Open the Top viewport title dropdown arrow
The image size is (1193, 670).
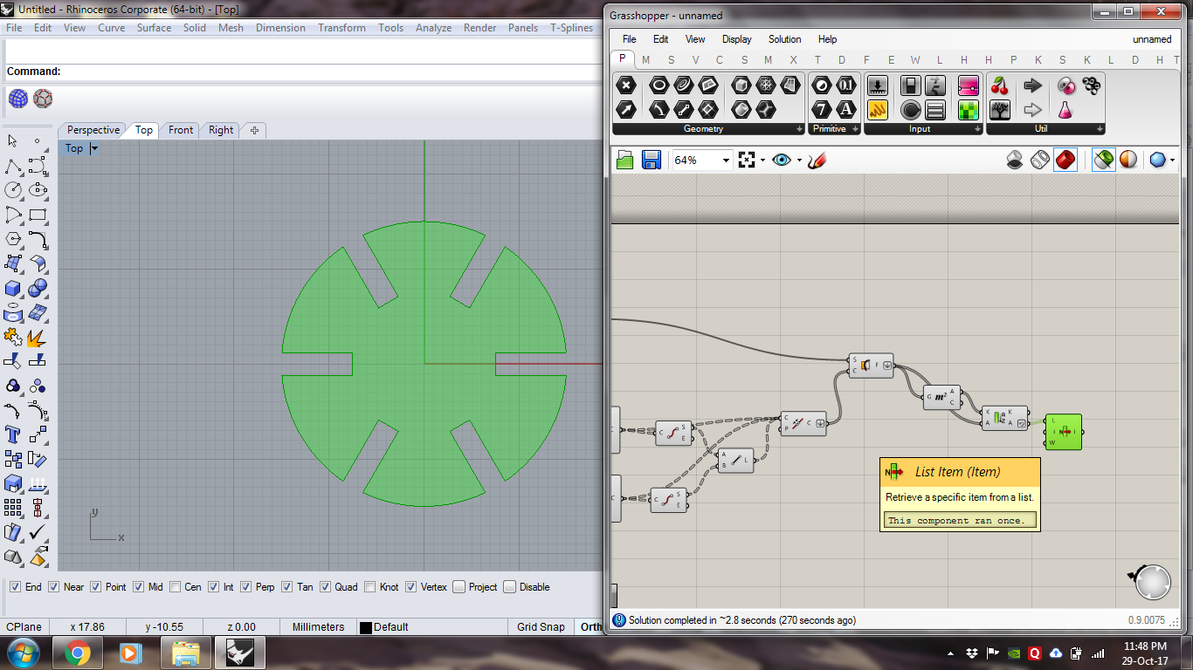[x=94, y=148]
